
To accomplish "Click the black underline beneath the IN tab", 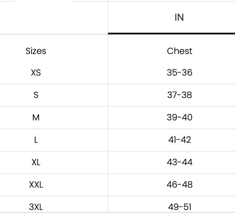I will [171, 33].
